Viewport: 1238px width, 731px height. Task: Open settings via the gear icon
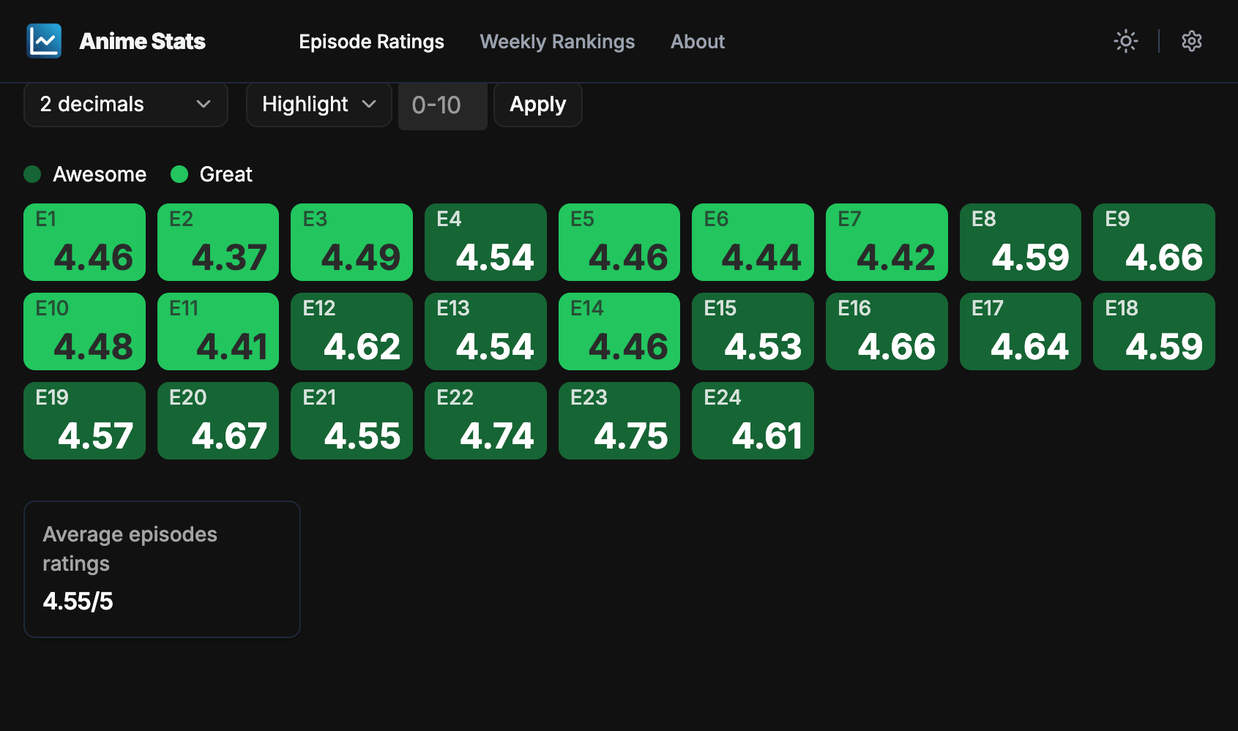click(1191, 41)
